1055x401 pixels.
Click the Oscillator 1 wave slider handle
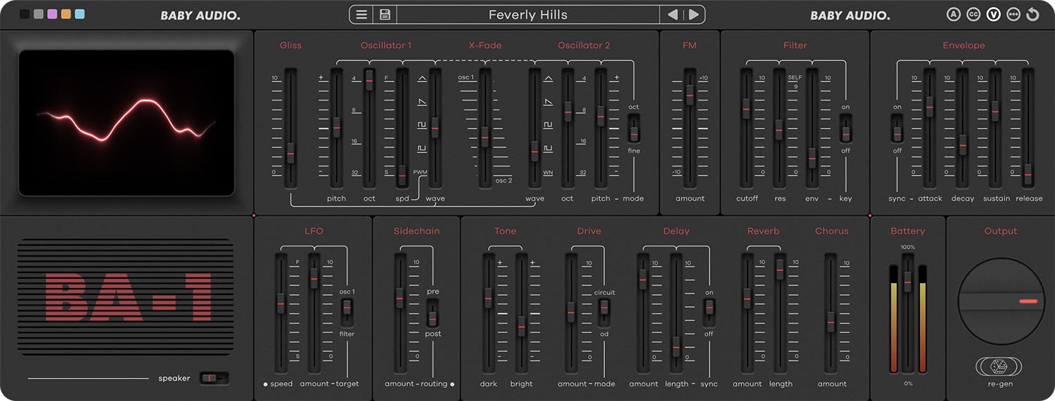click(435, 127)
